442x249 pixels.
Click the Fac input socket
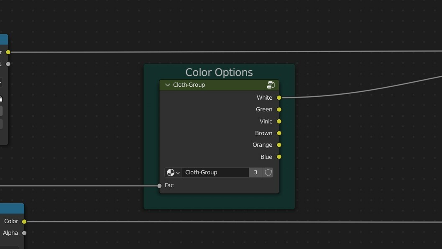pos(160,186)
